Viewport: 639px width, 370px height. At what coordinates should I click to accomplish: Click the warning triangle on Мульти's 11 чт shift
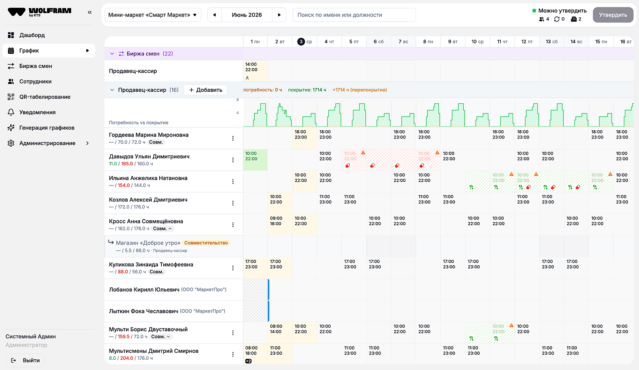coord(511,326)
